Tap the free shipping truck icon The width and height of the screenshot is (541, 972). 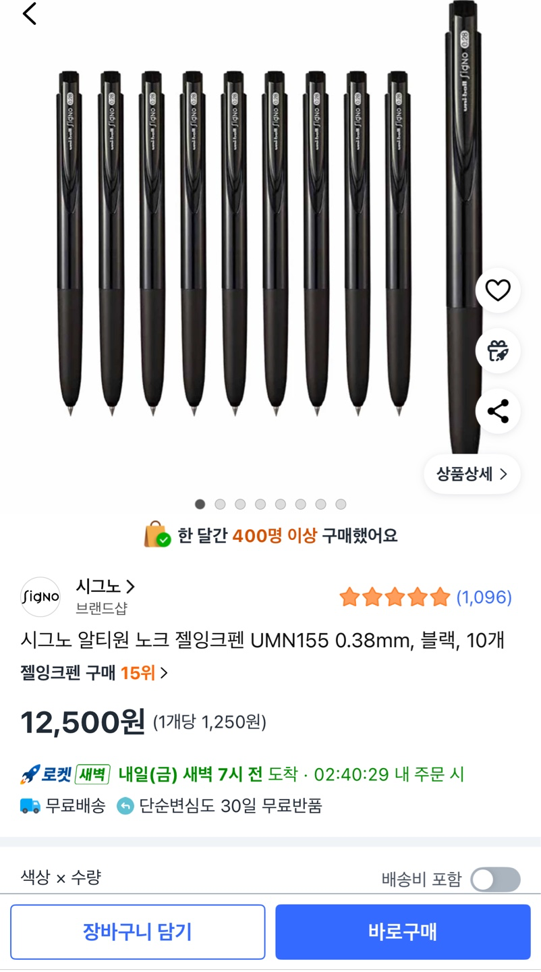pyautogui.click(x=30, y=805)
